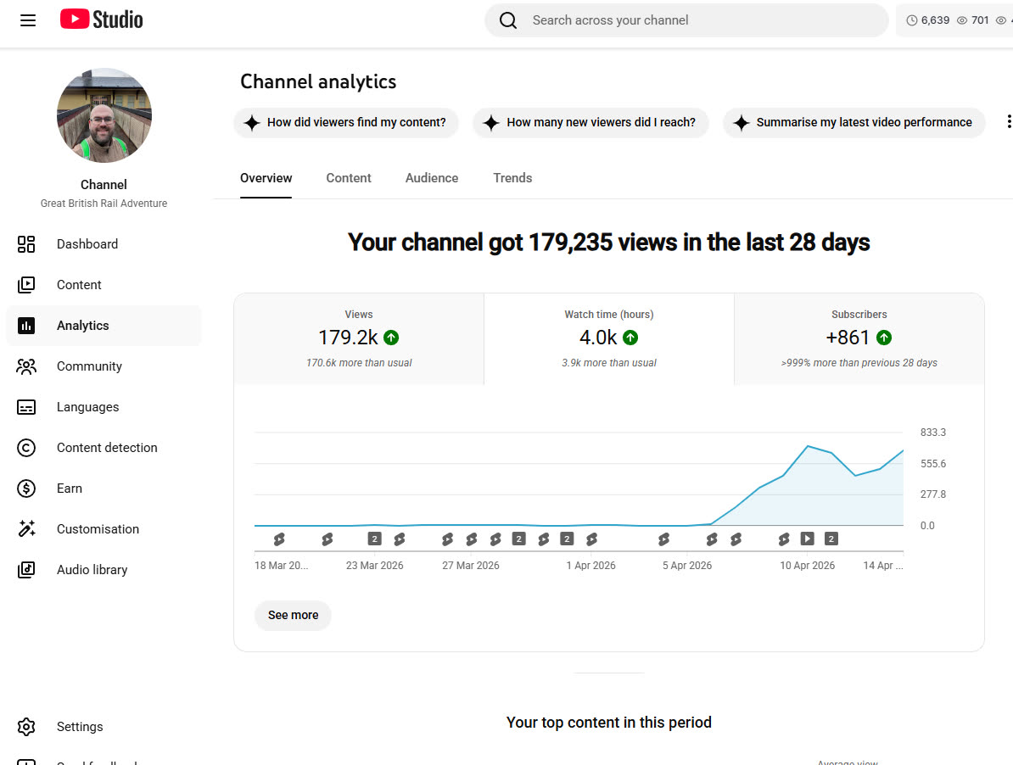Image resolution: width=1013 pixels, height=765 pixels.
Task: Open Languages via its subtitles icon
Action: point(26,407)
